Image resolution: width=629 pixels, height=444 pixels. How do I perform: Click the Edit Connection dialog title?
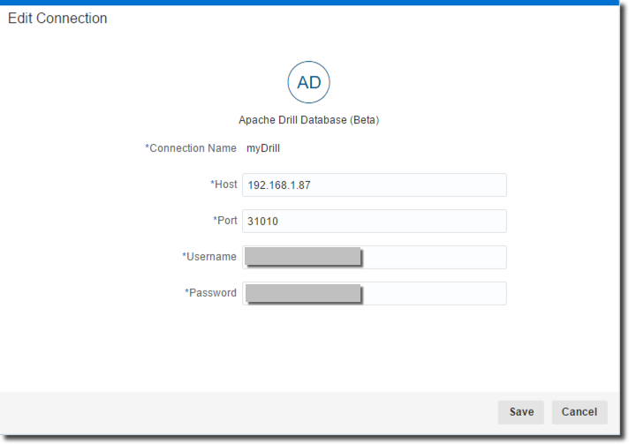click(x=57, y=18)
